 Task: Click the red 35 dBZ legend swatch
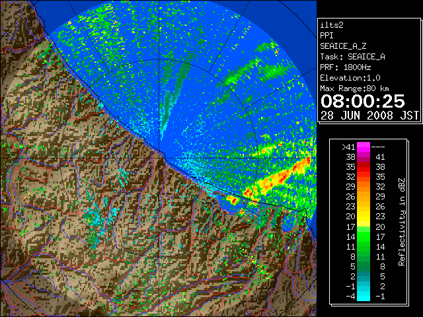364,167
